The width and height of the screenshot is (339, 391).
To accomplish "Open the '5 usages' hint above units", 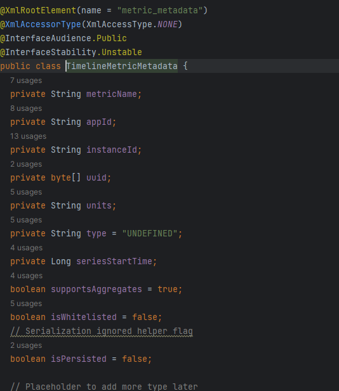I will pyautogui.click(x=26, y=192).
